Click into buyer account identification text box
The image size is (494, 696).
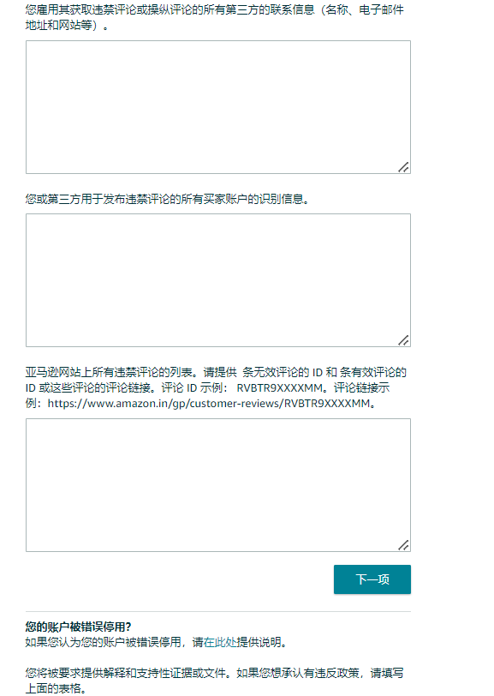218,280
